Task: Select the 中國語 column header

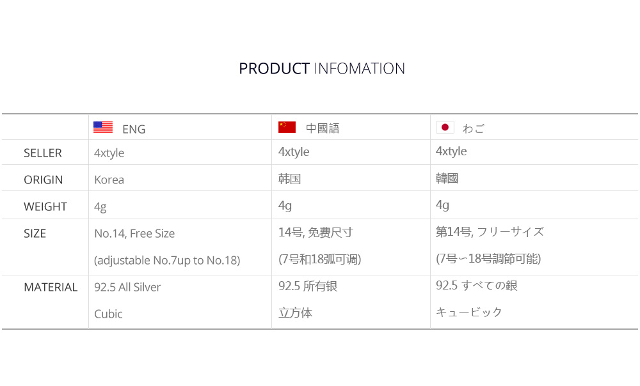Action: 323,128
